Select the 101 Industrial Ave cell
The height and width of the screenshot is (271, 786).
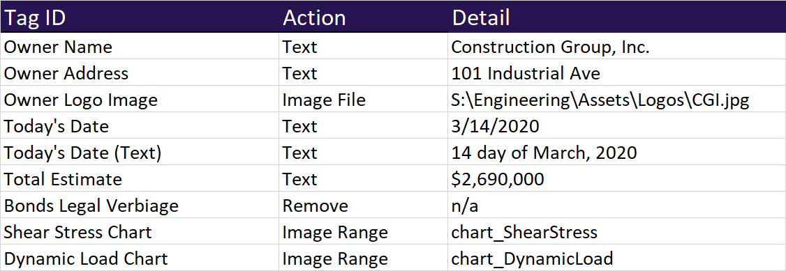coord(616,73)
